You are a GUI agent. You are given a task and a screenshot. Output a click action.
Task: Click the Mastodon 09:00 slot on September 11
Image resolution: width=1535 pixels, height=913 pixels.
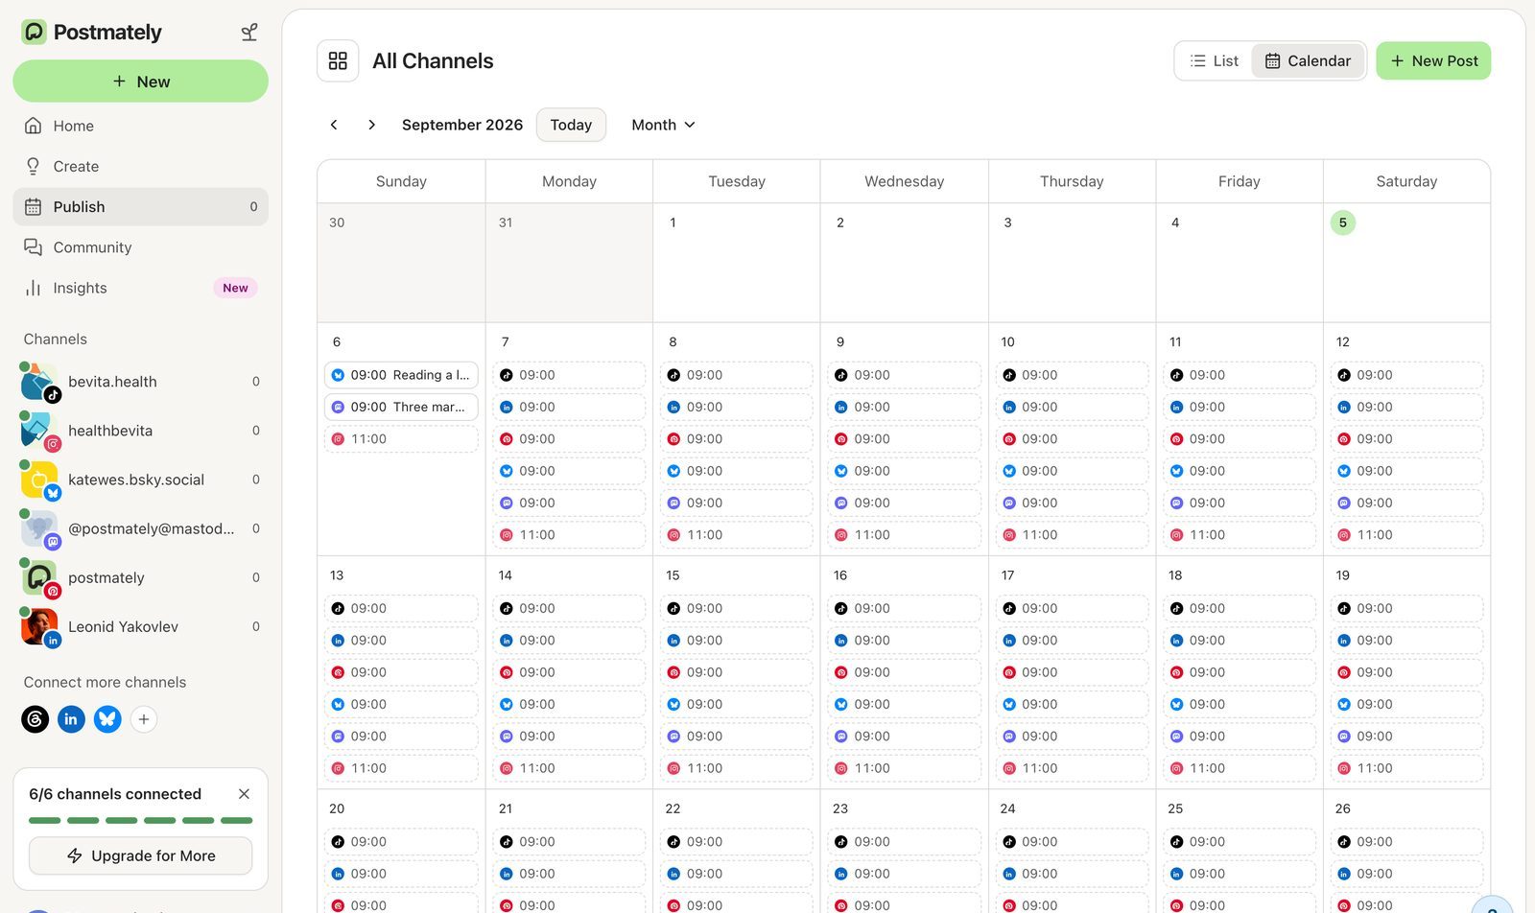click(x=1240, y=503)
